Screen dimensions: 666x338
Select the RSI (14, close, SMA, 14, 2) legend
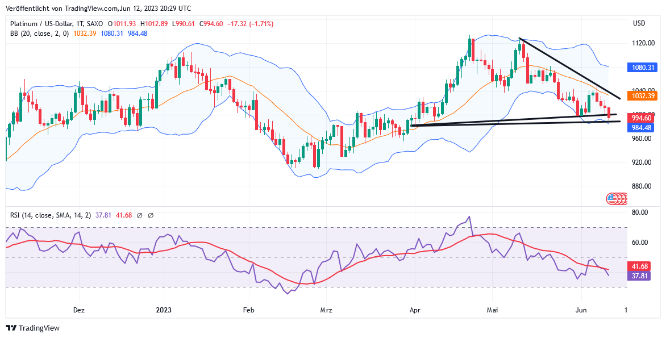(x=51, y=215)
